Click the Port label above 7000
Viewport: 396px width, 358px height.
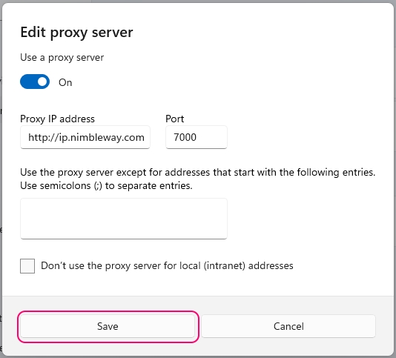tap(175, 119)
